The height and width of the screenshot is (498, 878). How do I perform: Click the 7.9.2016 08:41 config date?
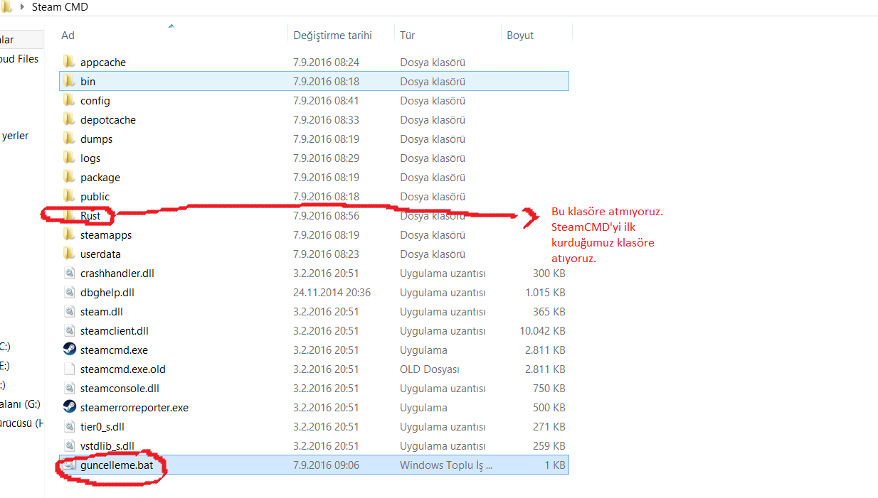pos(326,100)
